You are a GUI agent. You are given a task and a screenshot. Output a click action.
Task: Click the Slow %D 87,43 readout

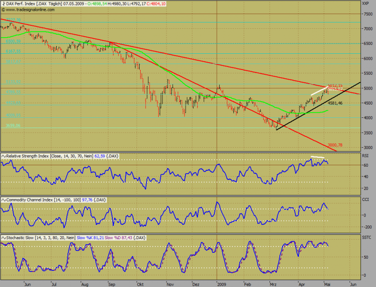119,238
